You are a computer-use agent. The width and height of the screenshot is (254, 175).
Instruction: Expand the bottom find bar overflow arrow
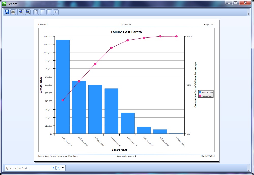(248, 169)
